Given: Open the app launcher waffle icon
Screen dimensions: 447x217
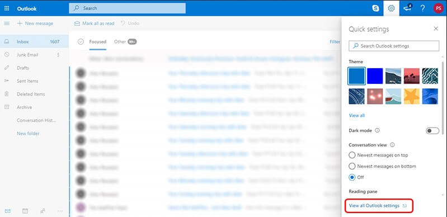Looking at the screenshot, I should pos(7,8).
